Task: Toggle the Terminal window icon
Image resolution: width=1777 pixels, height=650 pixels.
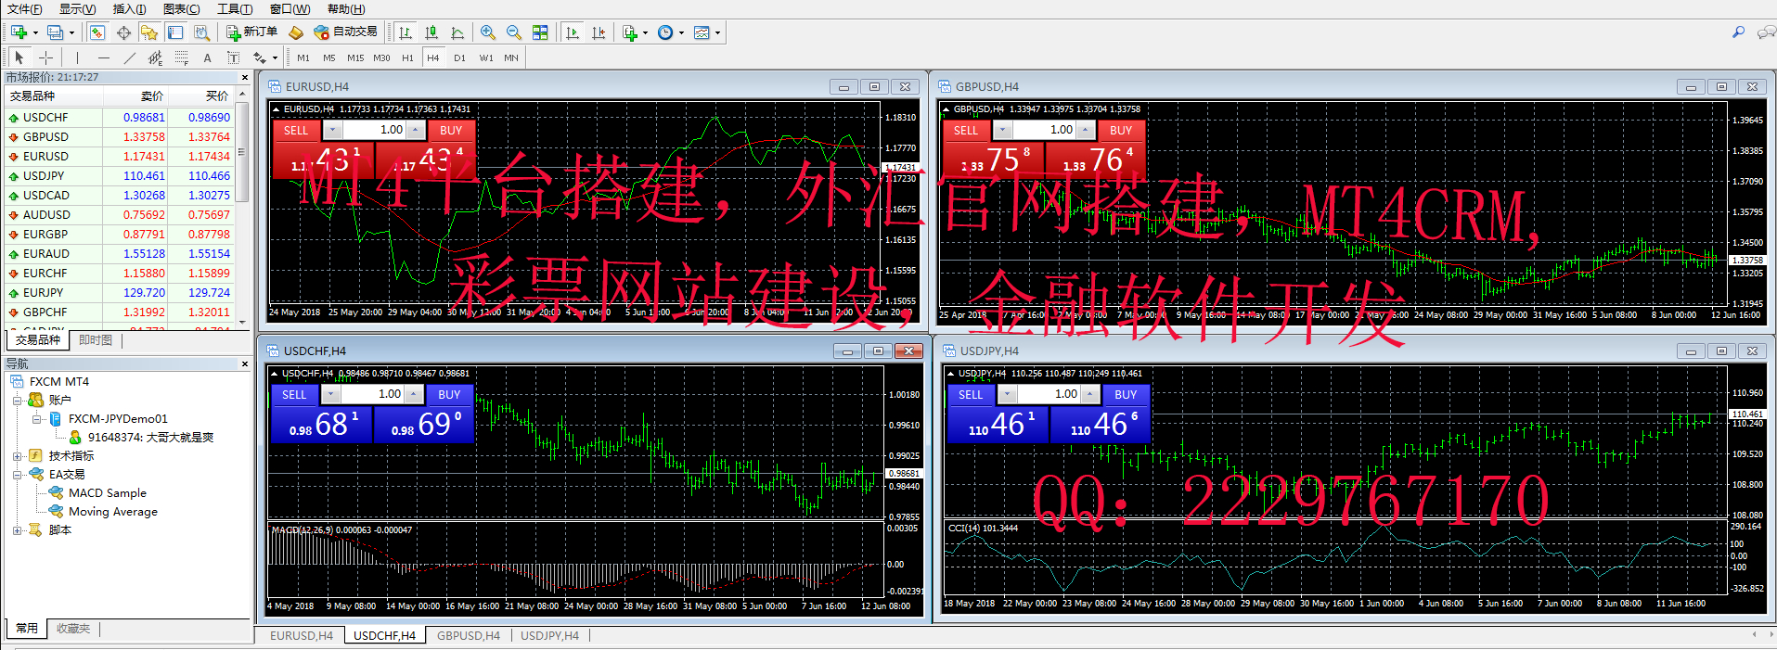Action: pyautogui.click(x=175, y=32)
